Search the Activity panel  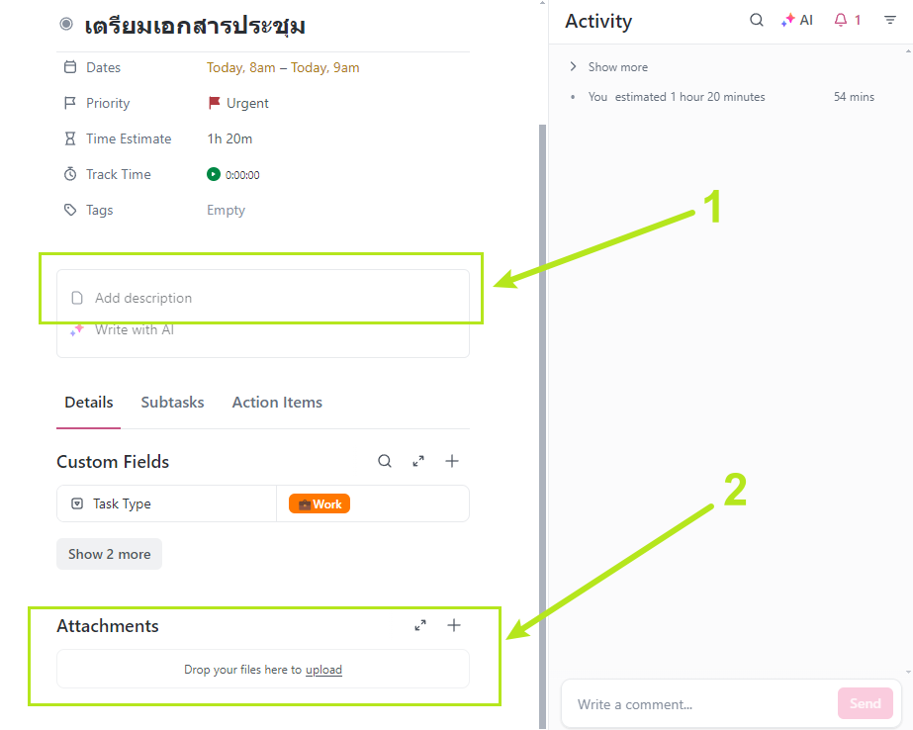click(757, 20)
